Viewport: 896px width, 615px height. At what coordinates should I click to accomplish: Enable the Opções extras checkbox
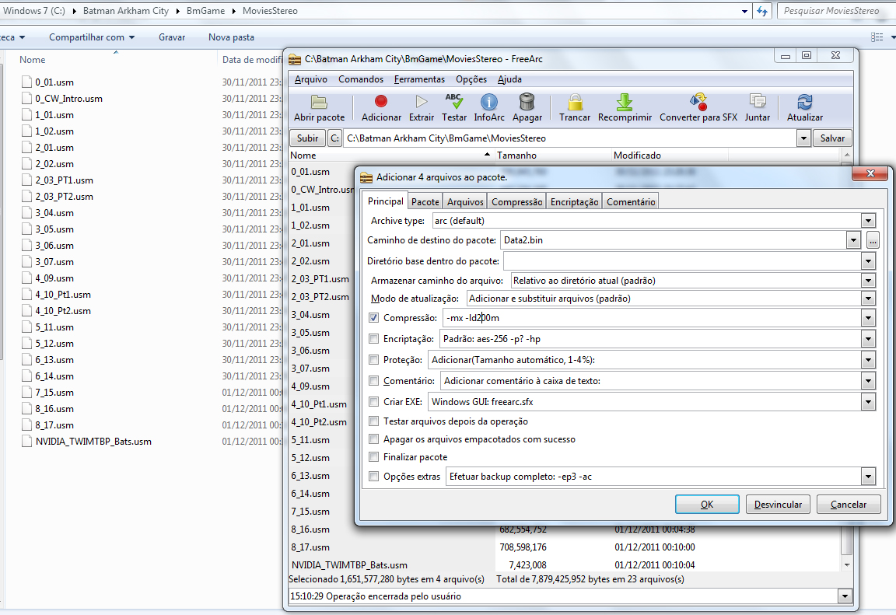[373, 477]
